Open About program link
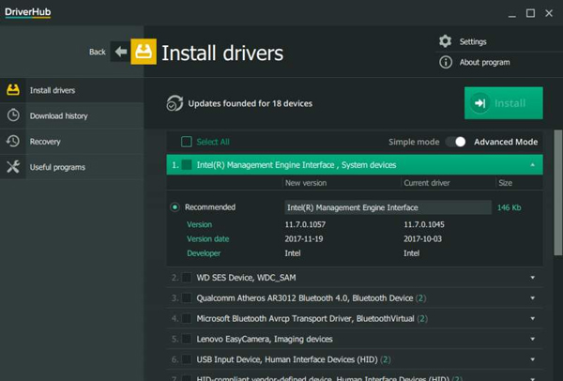This screenshot has height=381, width=563. 484,63
